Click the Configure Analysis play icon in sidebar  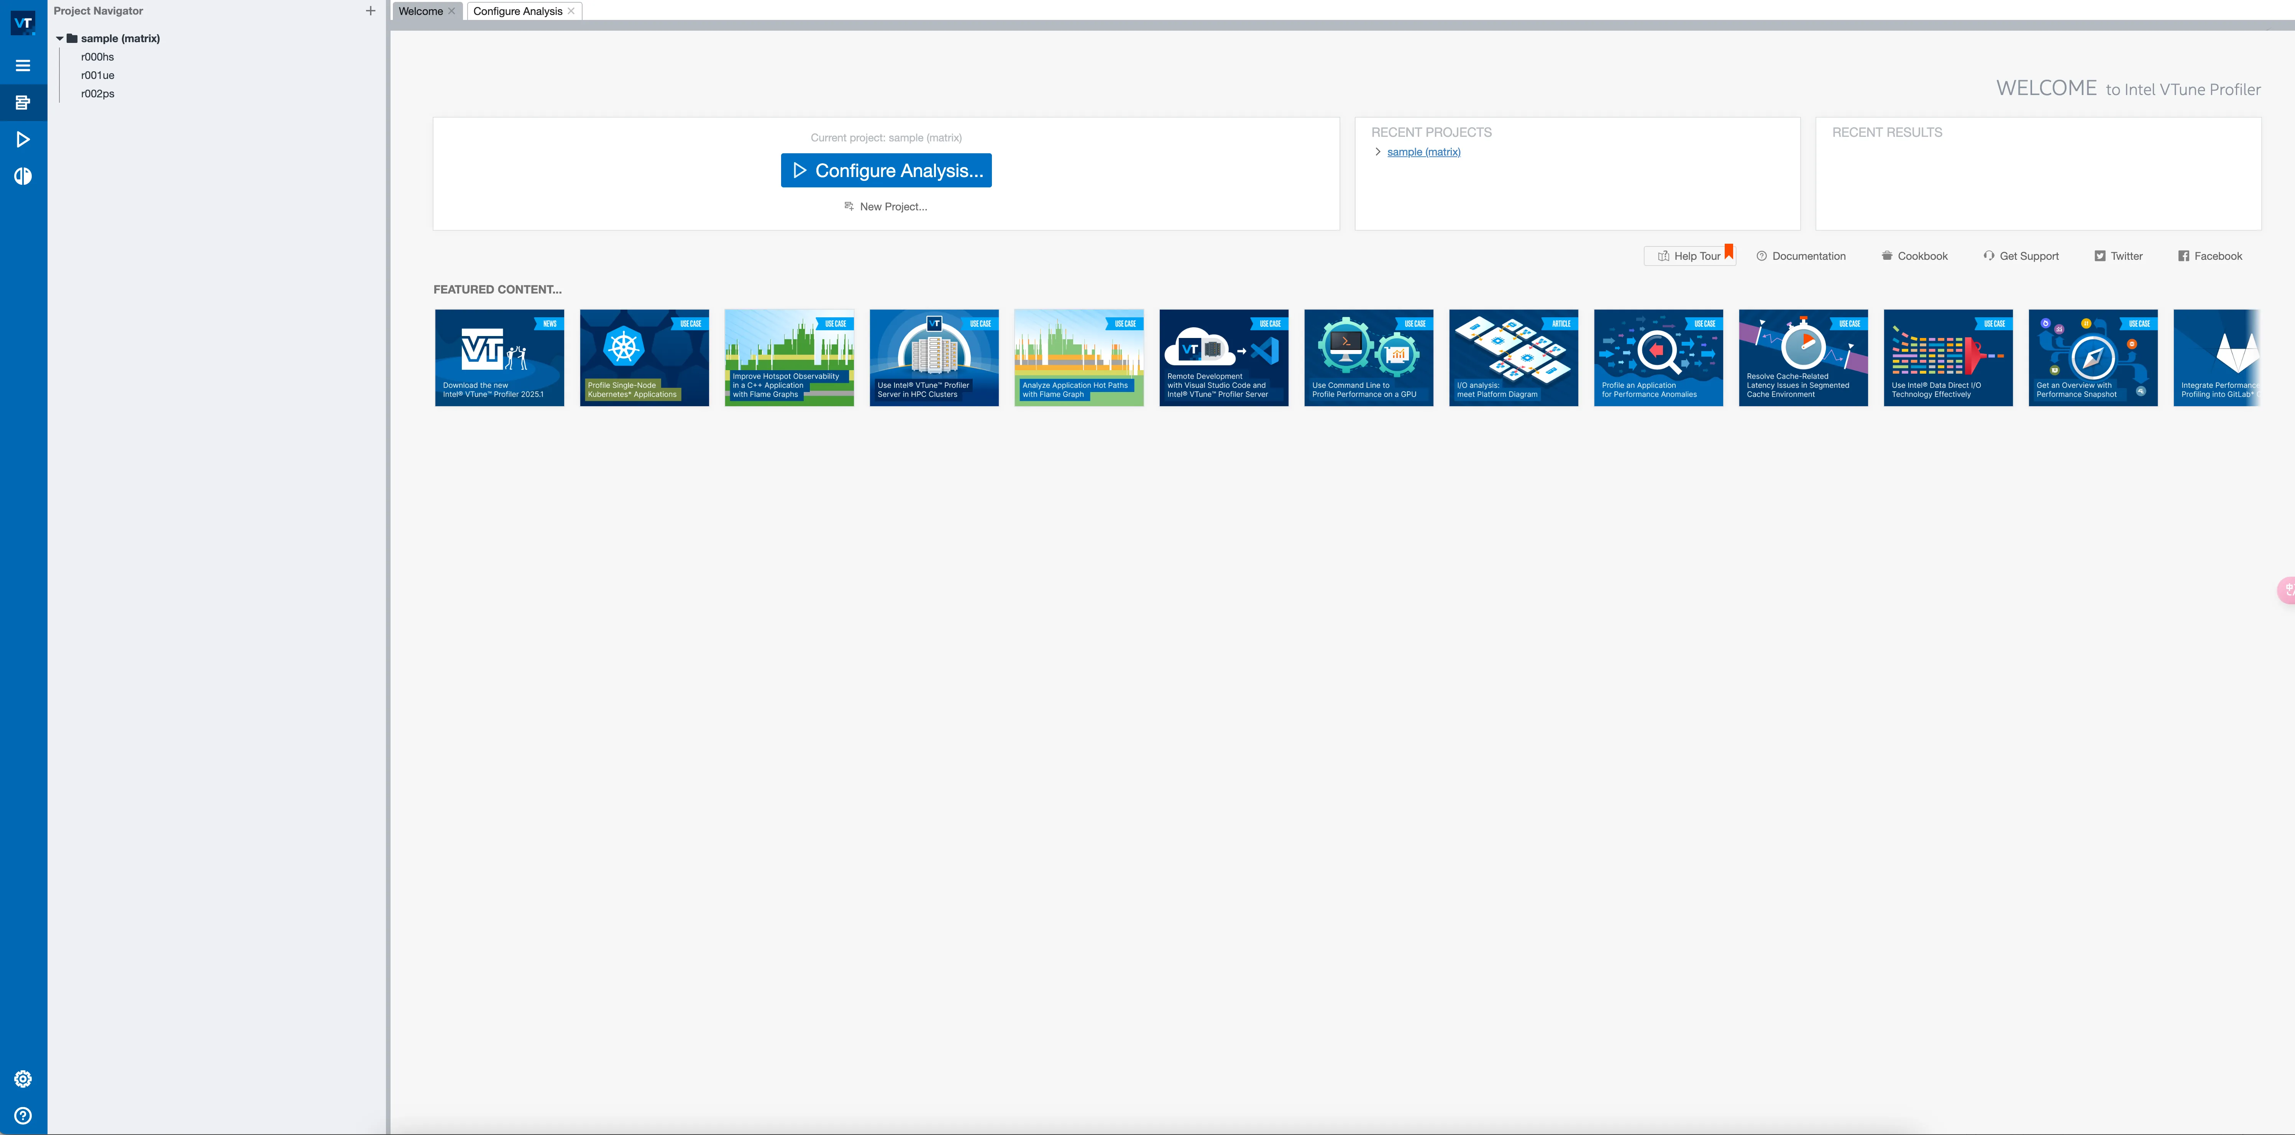click(23, 139)
